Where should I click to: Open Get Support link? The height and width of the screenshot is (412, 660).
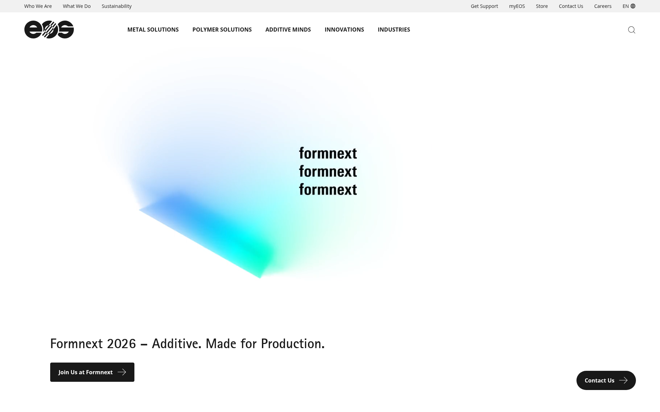(484, 6)
